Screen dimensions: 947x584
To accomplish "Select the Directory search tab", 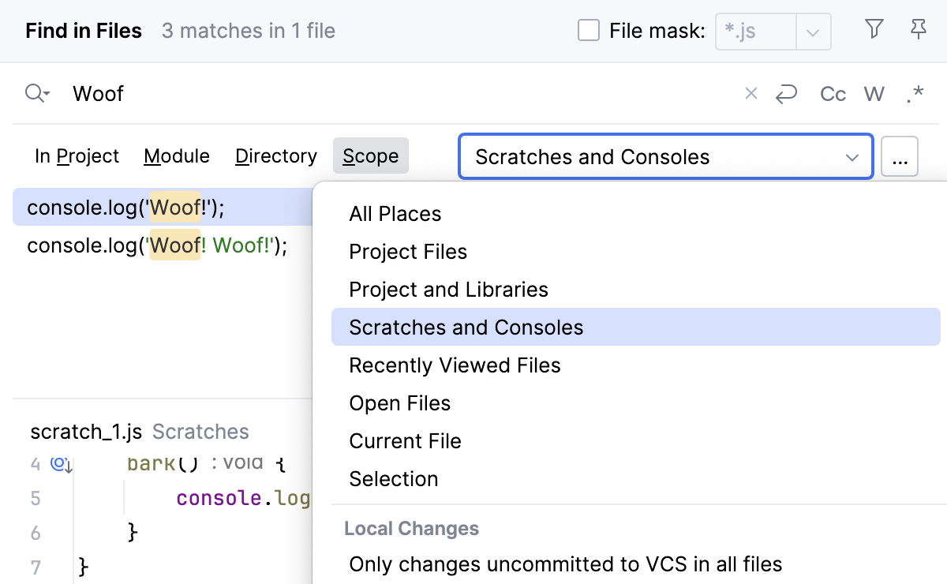I will [276, 156].
